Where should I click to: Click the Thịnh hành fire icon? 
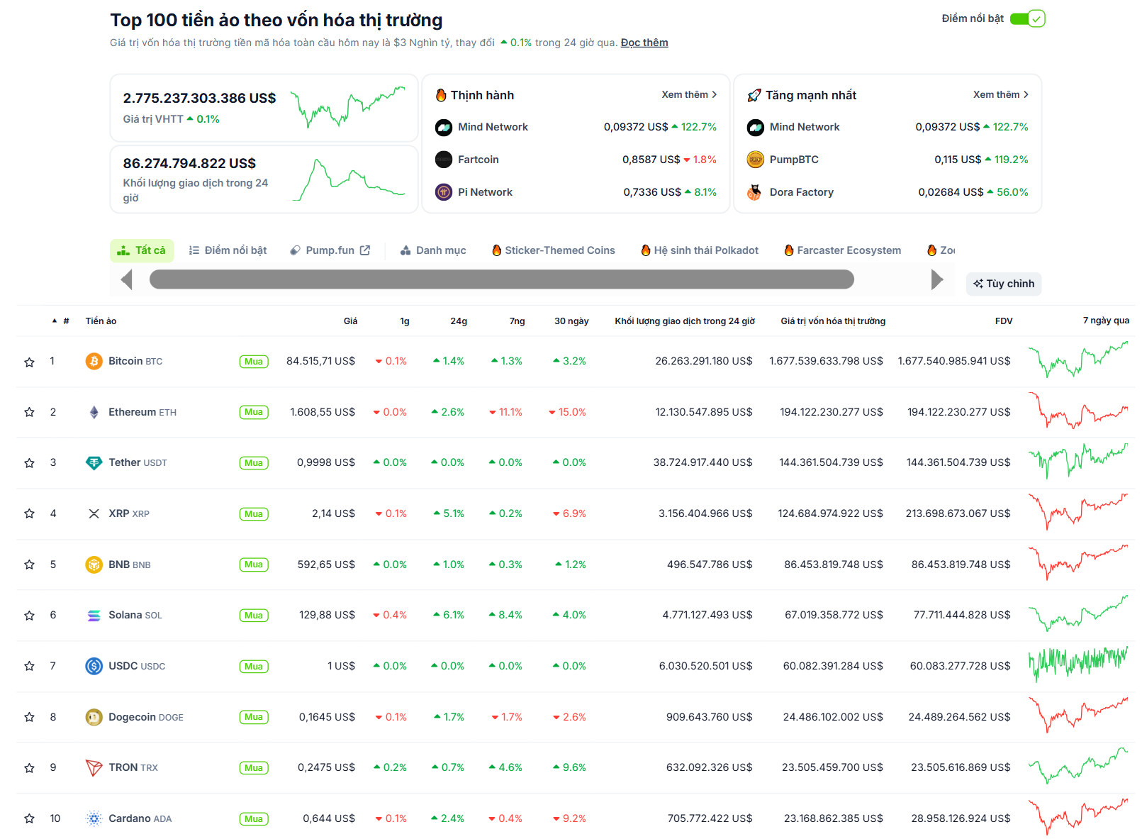[441, 95]
